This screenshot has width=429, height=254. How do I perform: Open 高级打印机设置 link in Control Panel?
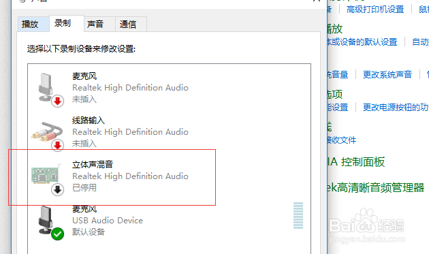click(375, 10)
